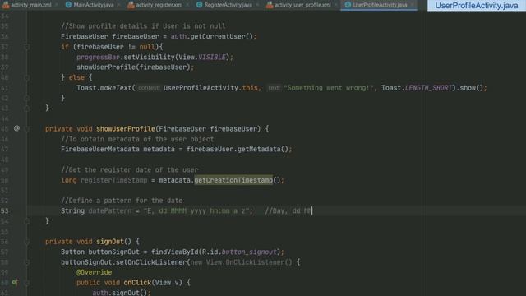Screen dimensions: 526x296
Task: Click Toast.LENGTH_SHORT constant in makeText call
Action: 417,88
